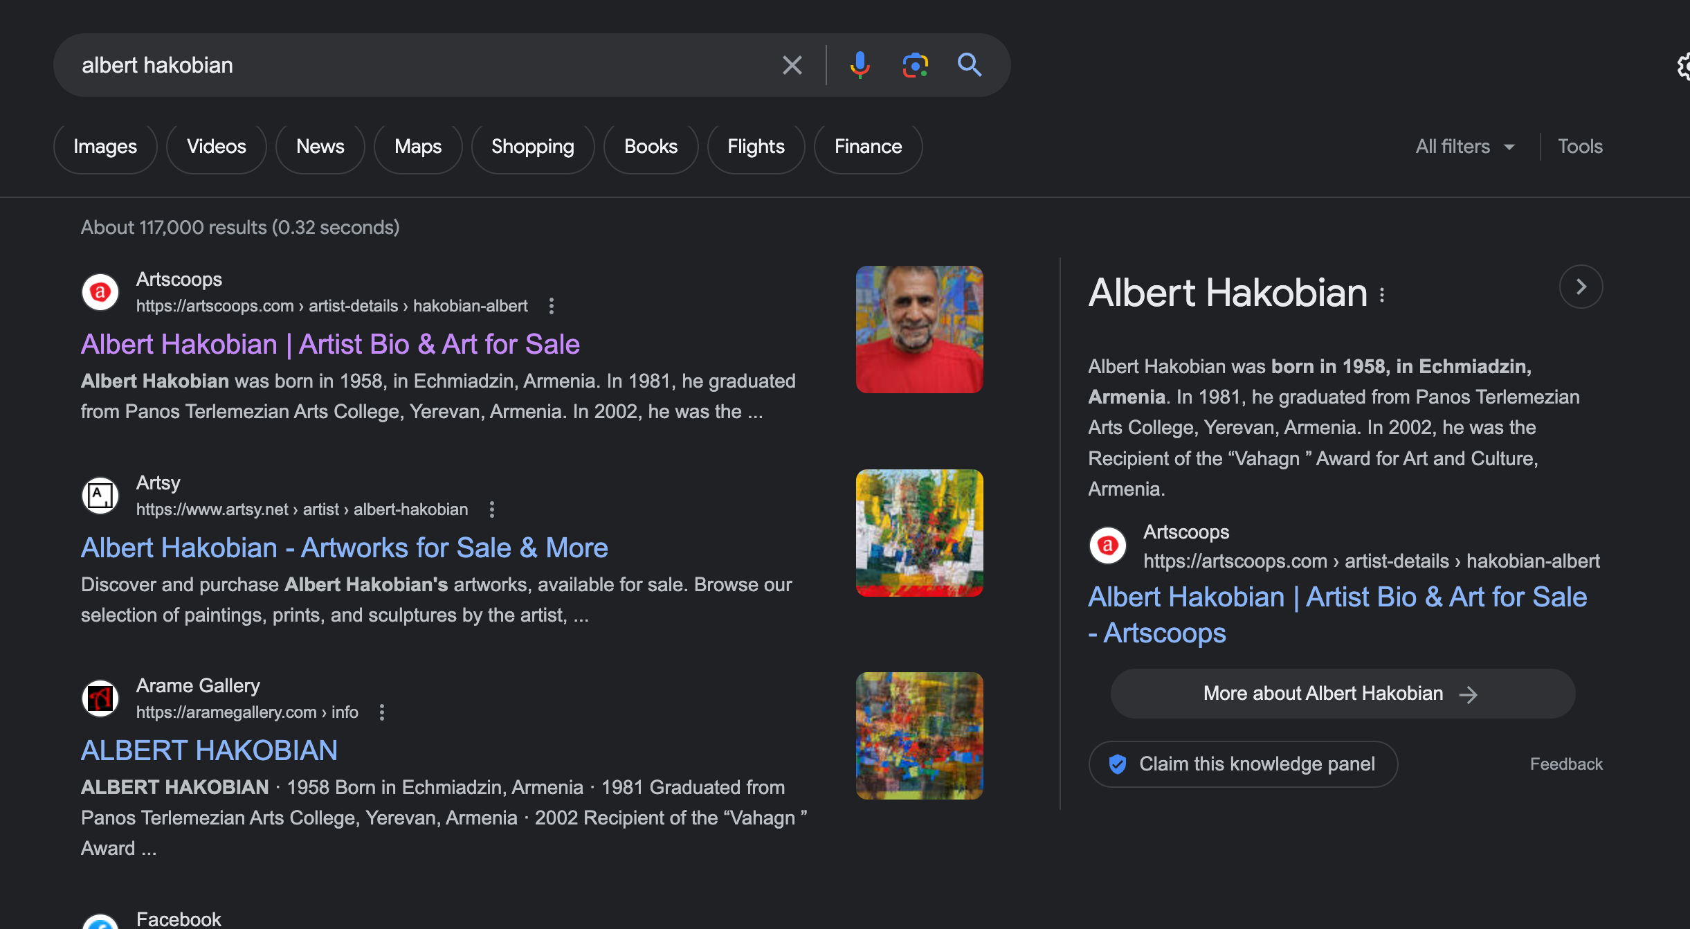Click the Facebook result site name

[179, 919]
